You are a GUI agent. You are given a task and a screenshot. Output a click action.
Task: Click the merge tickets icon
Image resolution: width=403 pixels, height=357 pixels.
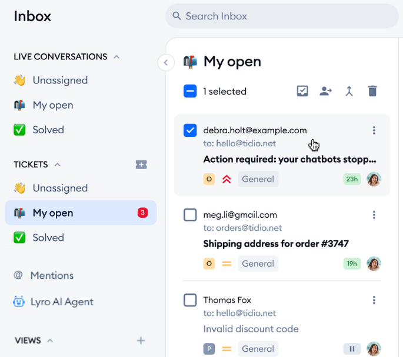coord(349,91)
